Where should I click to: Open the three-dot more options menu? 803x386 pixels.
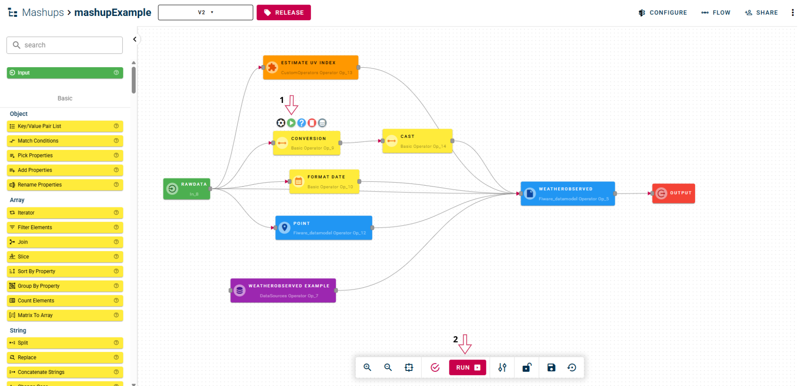click(x=793, y=13)
